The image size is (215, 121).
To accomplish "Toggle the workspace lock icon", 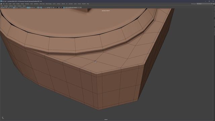I will [x=214, y=4].
